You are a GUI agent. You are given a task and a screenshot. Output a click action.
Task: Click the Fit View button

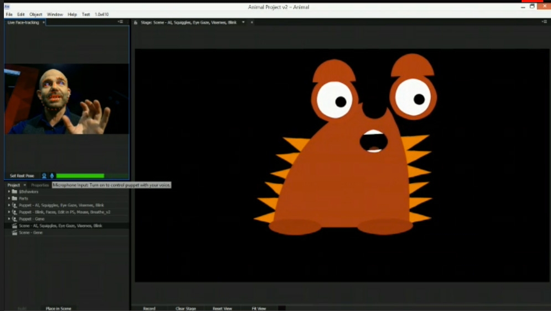pos(259,308)
